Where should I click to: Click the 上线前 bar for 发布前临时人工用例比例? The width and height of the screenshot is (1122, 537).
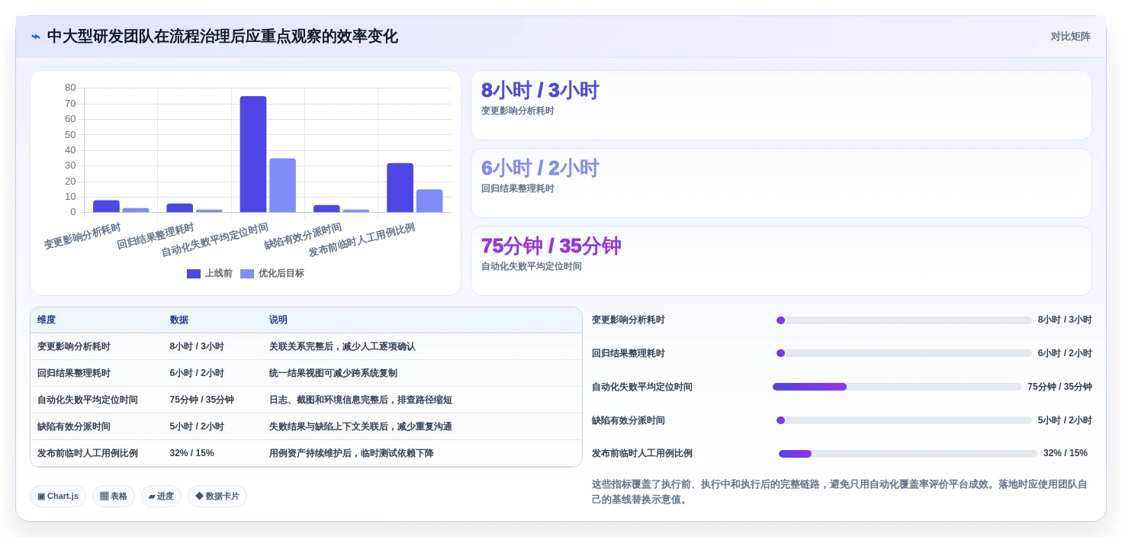(x=400, y=188)
